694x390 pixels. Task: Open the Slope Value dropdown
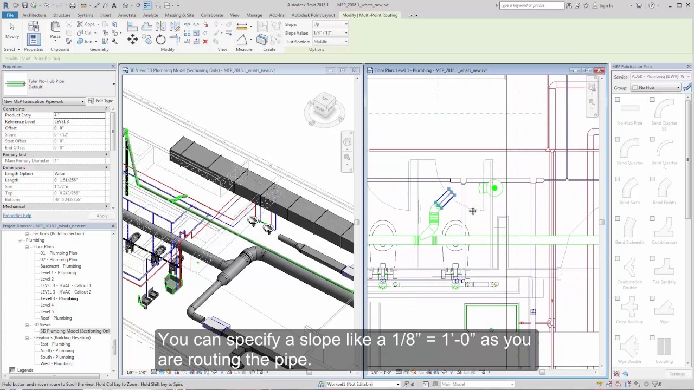point(345,32)
